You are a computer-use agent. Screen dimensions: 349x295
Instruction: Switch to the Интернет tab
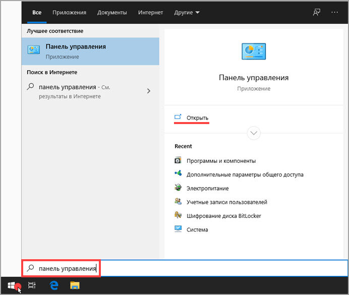(x=150, y=13)
